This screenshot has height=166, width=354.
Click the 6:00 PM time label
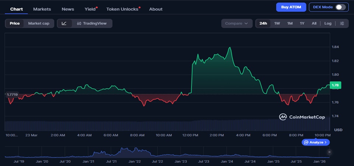tap(269, 135)
